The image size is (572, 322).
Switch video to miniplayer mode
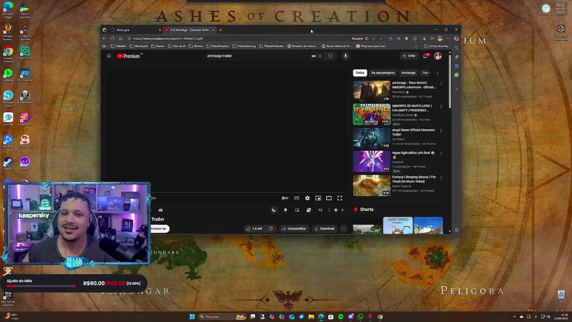click(x=318, y=198)
